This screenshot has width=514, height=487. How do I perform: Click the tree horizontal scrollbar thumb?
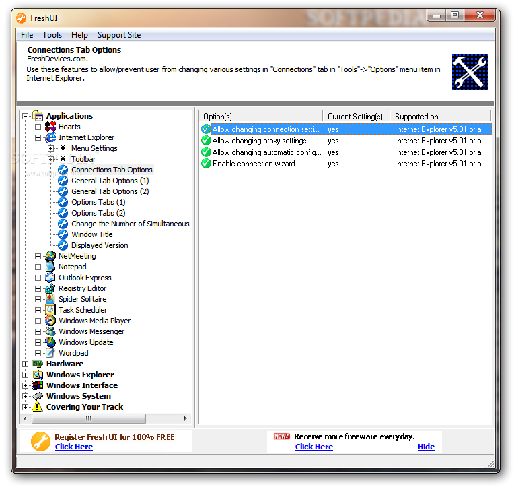point(89,418)
